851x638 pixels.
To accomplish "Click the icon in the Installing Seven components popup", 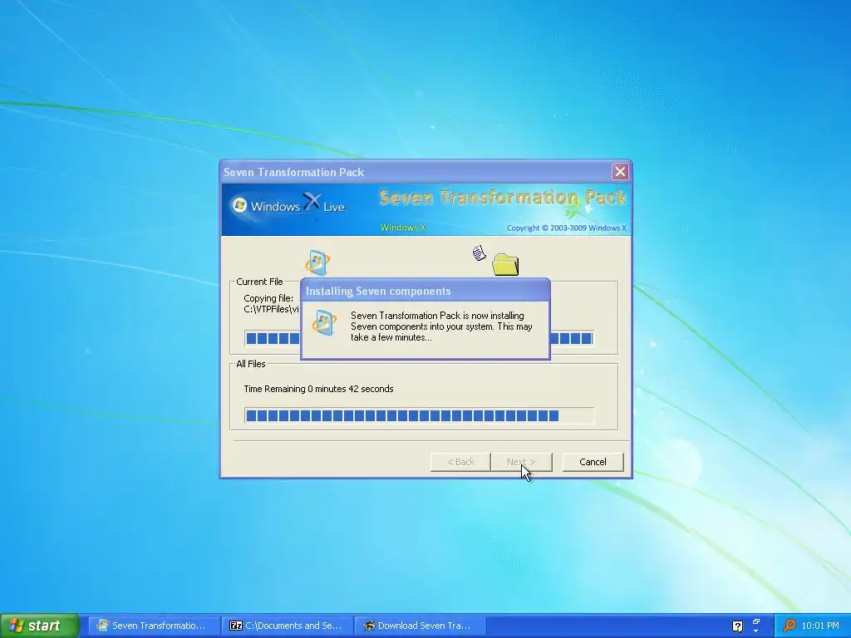I will (324, 323).
